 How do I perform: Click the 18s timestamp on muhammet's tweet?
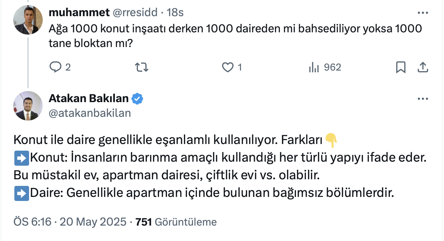pos(175,12)
